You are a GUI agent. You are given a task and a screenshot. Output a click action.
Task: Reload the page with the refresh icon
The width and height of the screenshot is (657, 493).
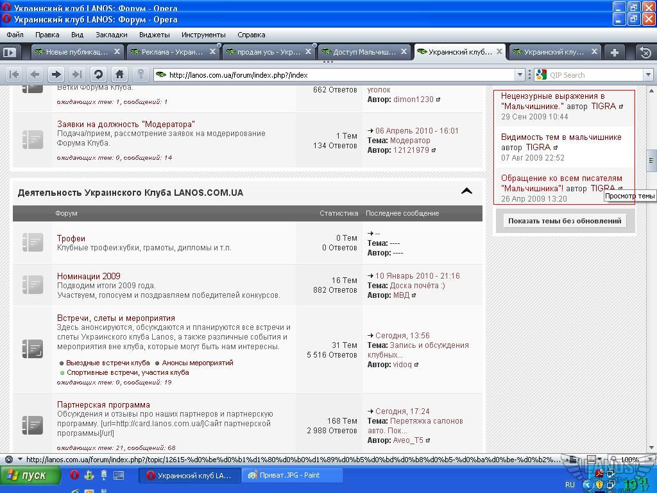[x=98, y=74]
